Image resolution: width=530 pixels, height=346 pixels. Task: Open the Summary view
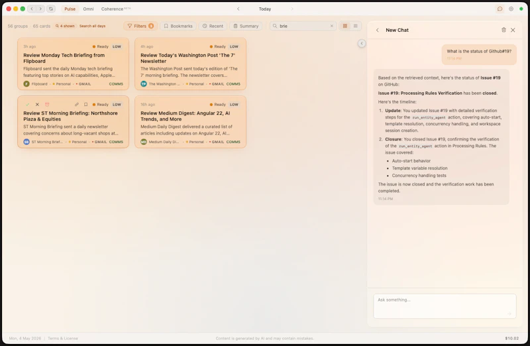[x=246, y=26]
